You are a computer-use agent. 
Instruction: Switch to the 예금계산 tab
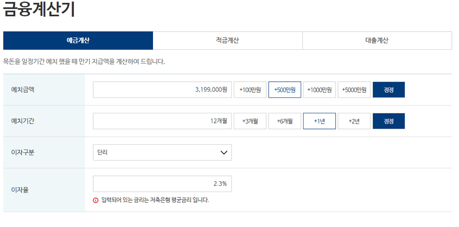[78, 41]
